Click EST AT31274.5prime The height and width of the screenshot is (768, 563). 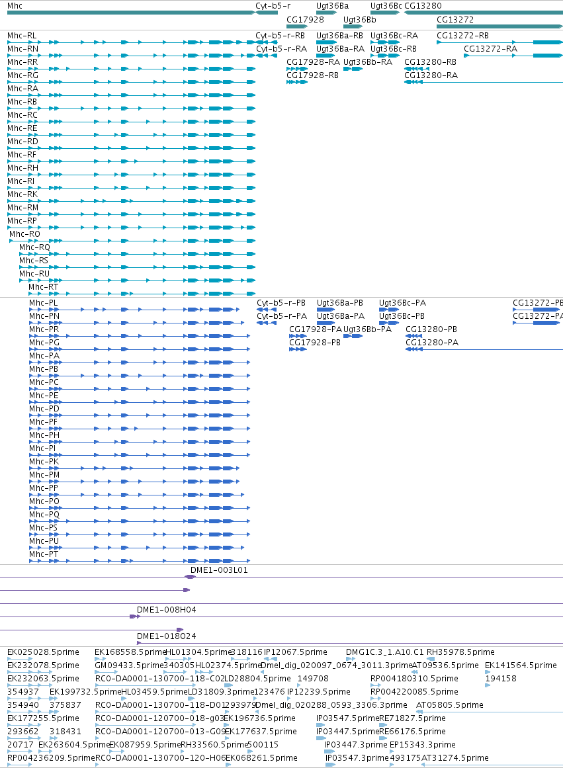pyautogui.click(x=455, y=758)
